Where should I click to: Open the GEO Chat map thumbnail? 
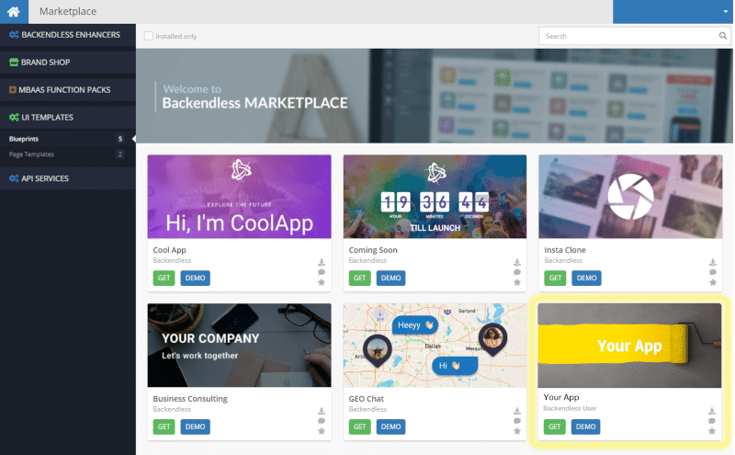(435, 346)
